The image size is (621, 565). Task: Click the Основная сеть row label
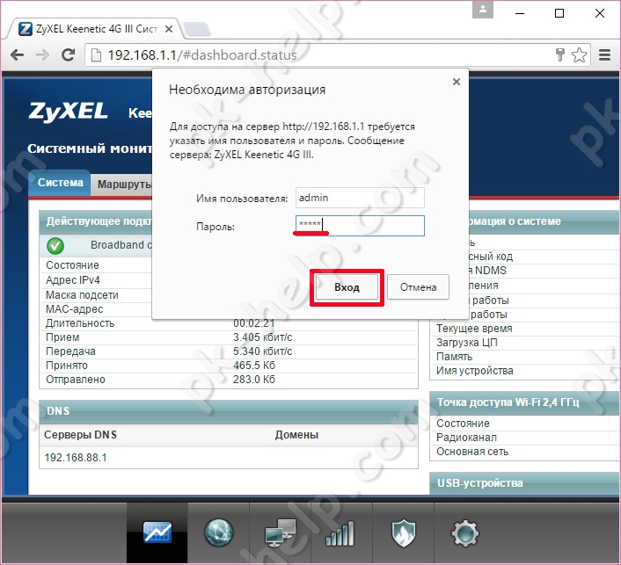pyautogui.click(x=472, y=452)
